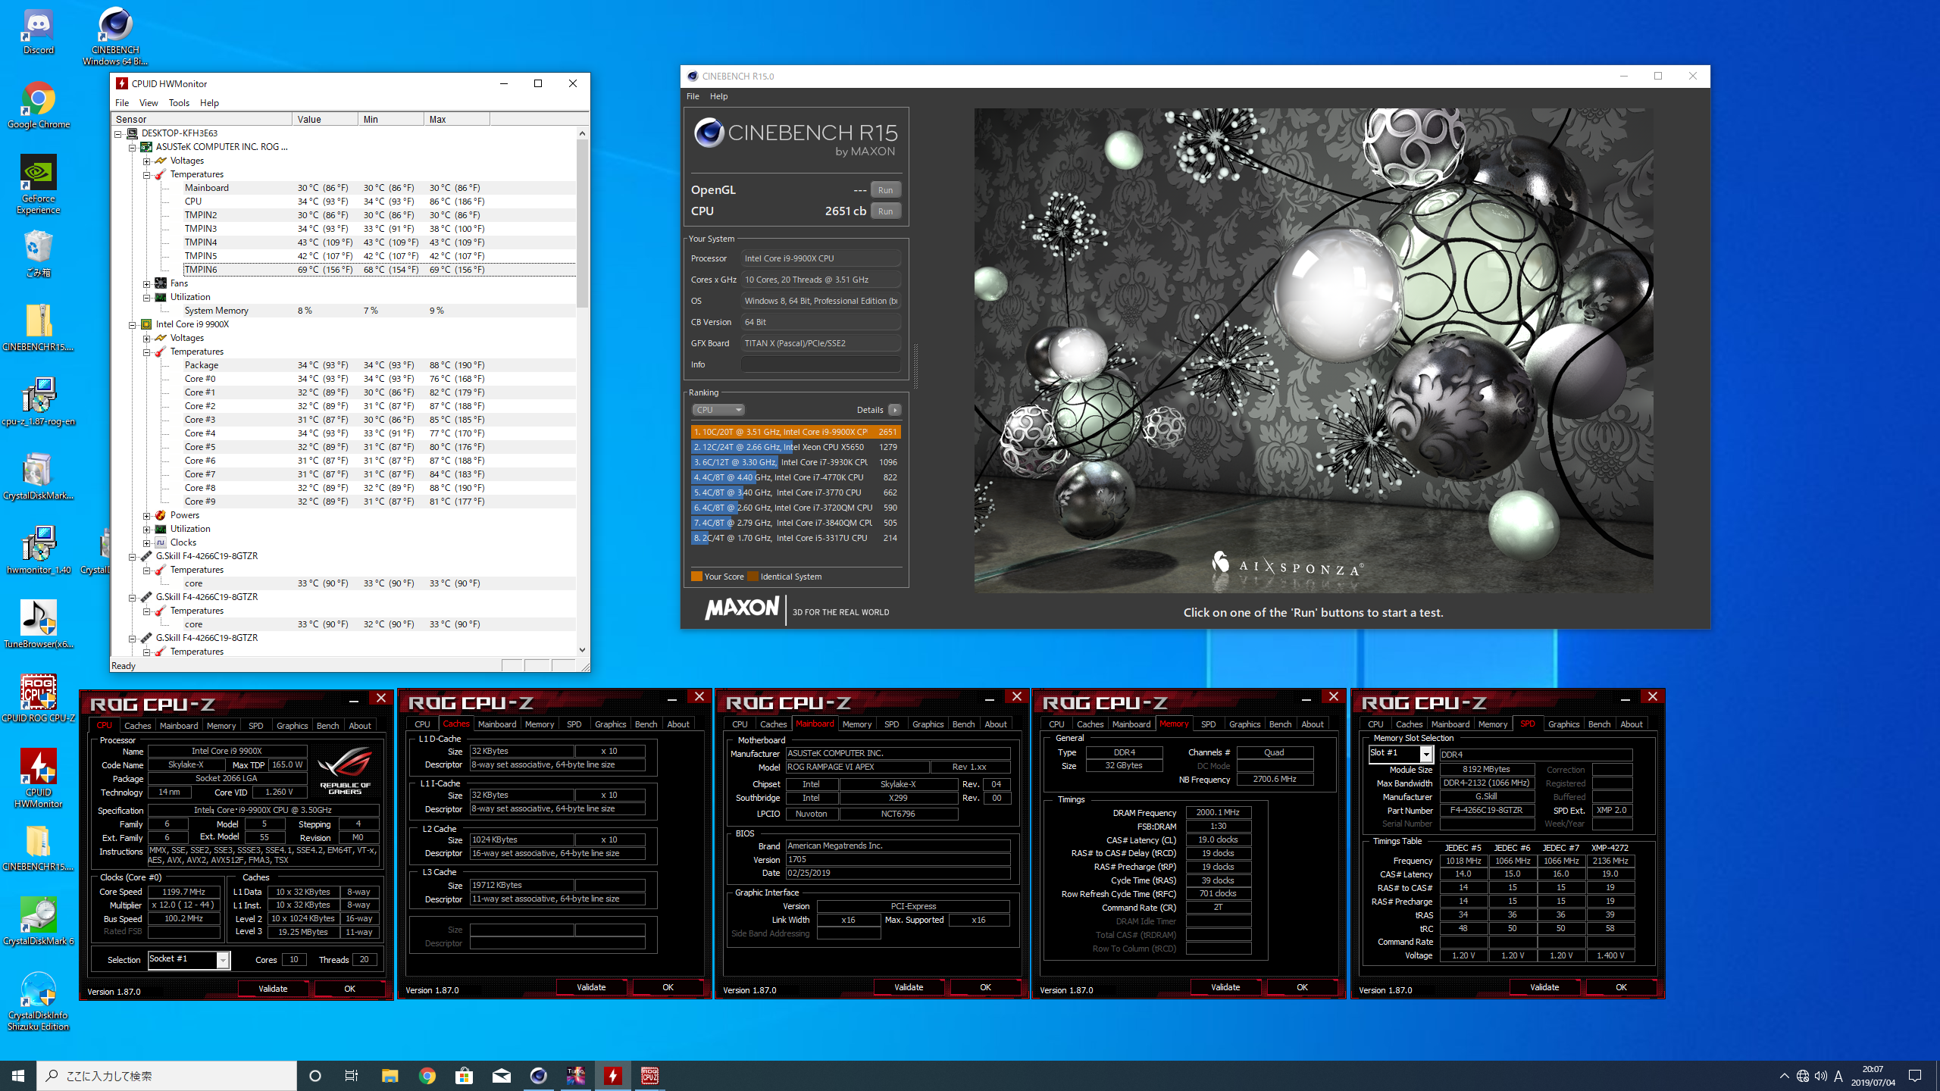Open the Windows Start menu
1940x1091 pixels.
pos(18,1076)
